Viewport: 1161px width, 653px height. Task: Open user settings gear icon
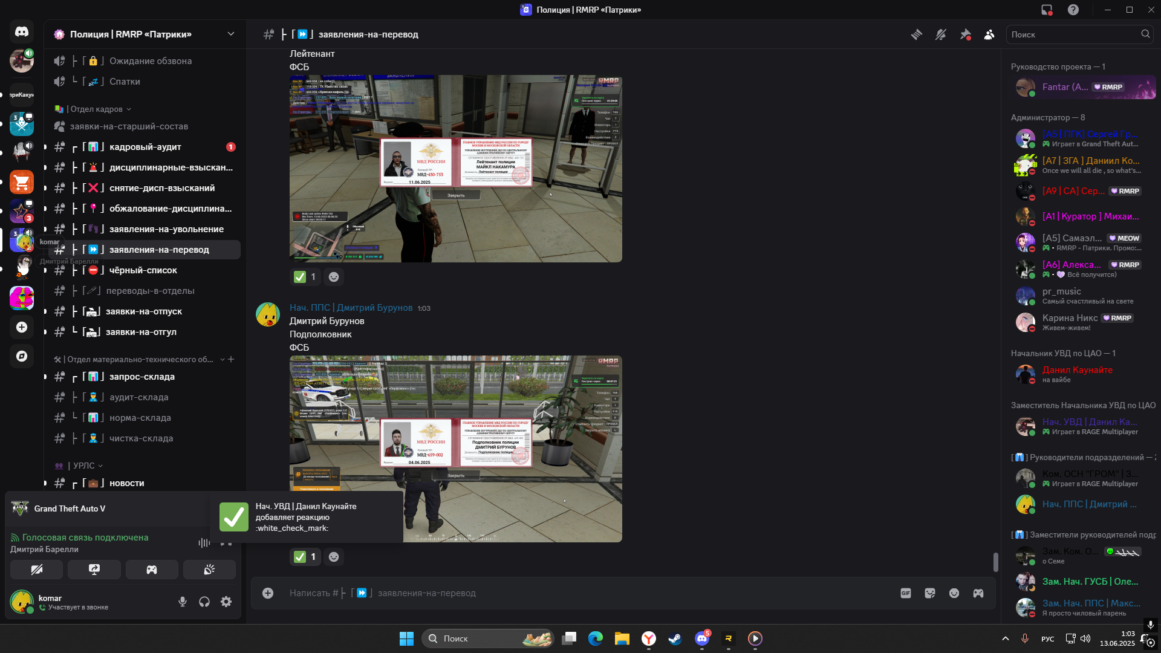click(226, 602)
